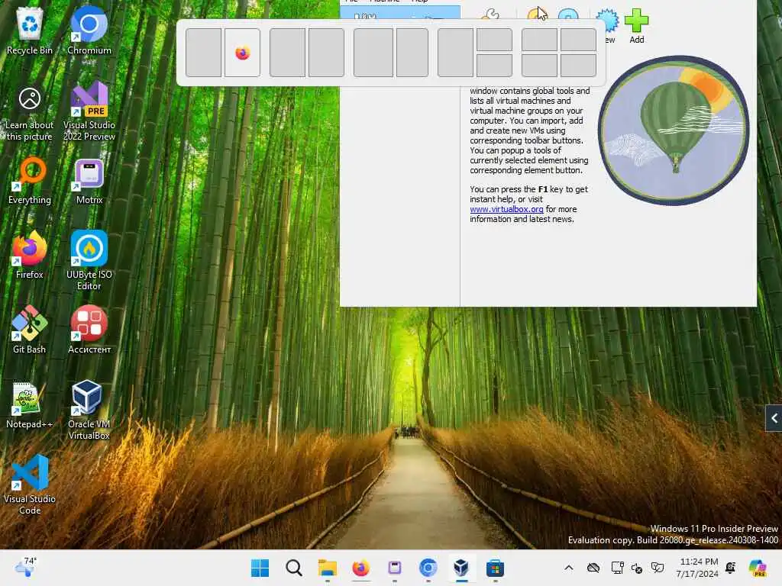Click the energy saver leaf tray icon
Viewport: 782px width, 586px height.
658,568
